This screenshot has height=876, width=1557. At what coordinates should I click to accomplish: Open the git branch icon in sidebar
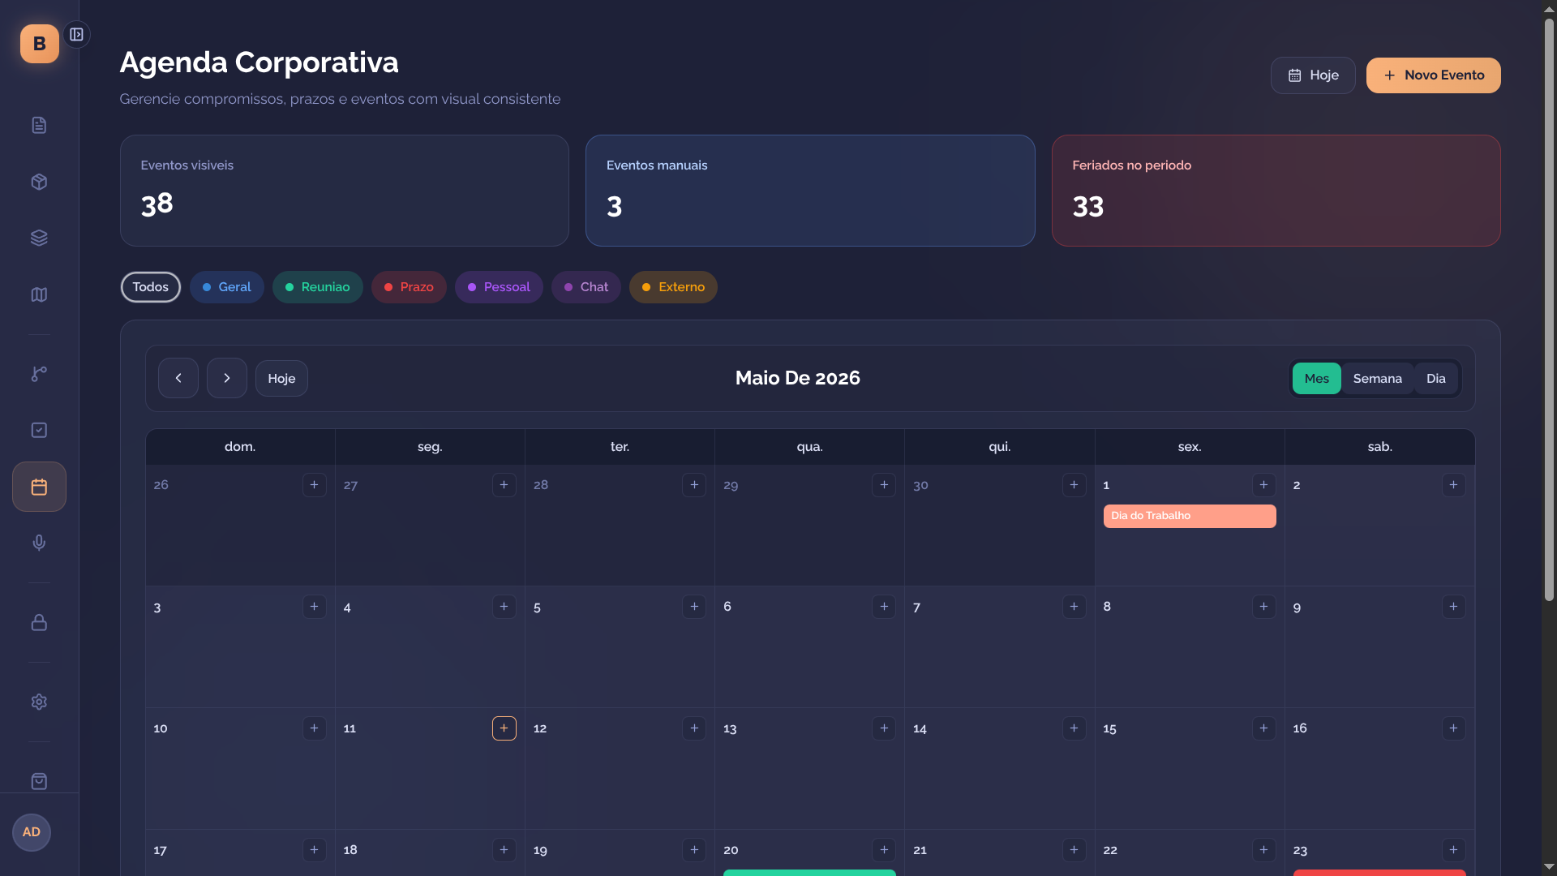tap(39, 374)
